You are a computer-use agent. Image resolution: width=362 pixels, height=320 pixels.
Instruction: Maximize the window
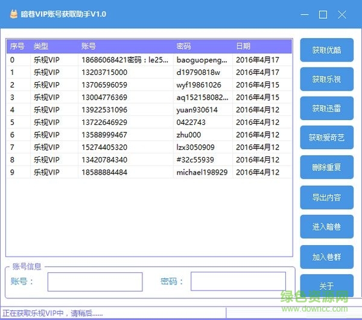(323, 14)
